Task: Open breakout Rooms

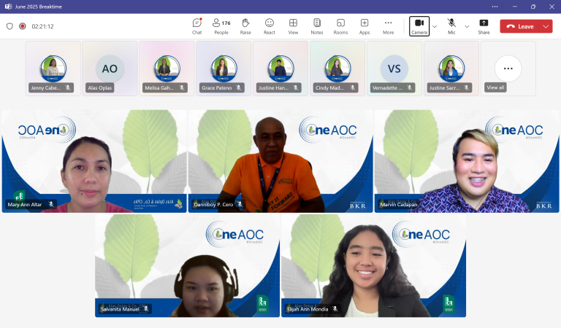Action: pyautogui.click(x=340, y=26)
